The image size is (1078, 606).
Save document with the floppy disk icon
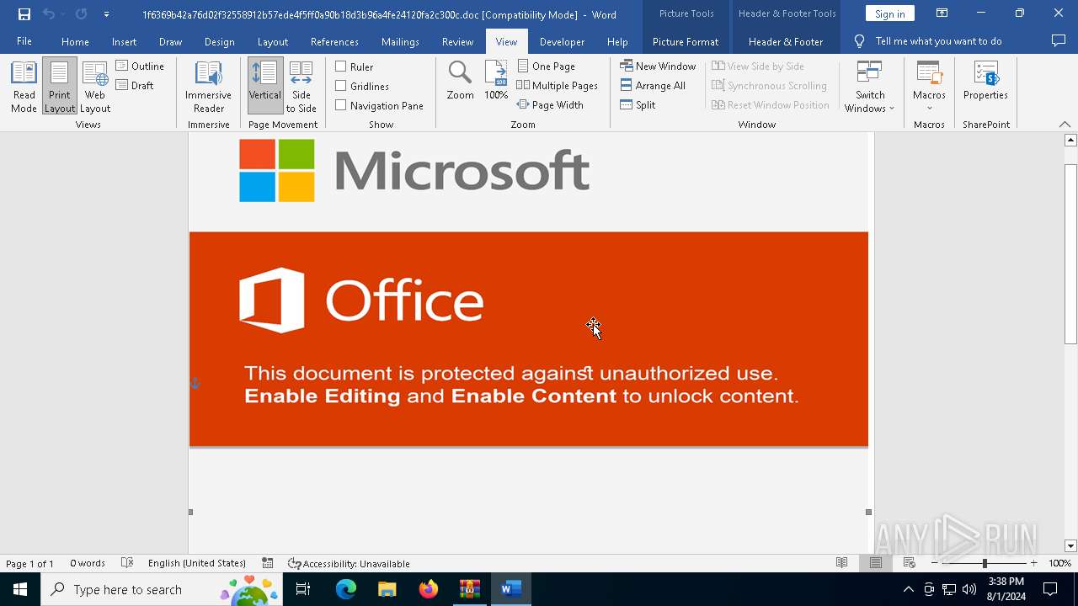pyautogui.click(x=24, y=14)
